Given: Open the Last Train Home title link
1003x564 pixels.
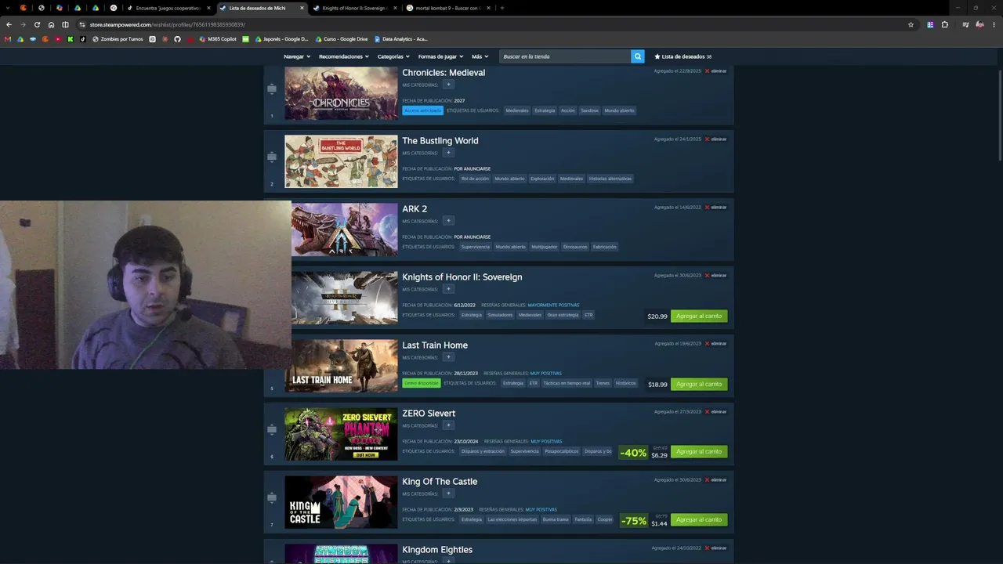Looking at the screenshot, I should (435, 345).
